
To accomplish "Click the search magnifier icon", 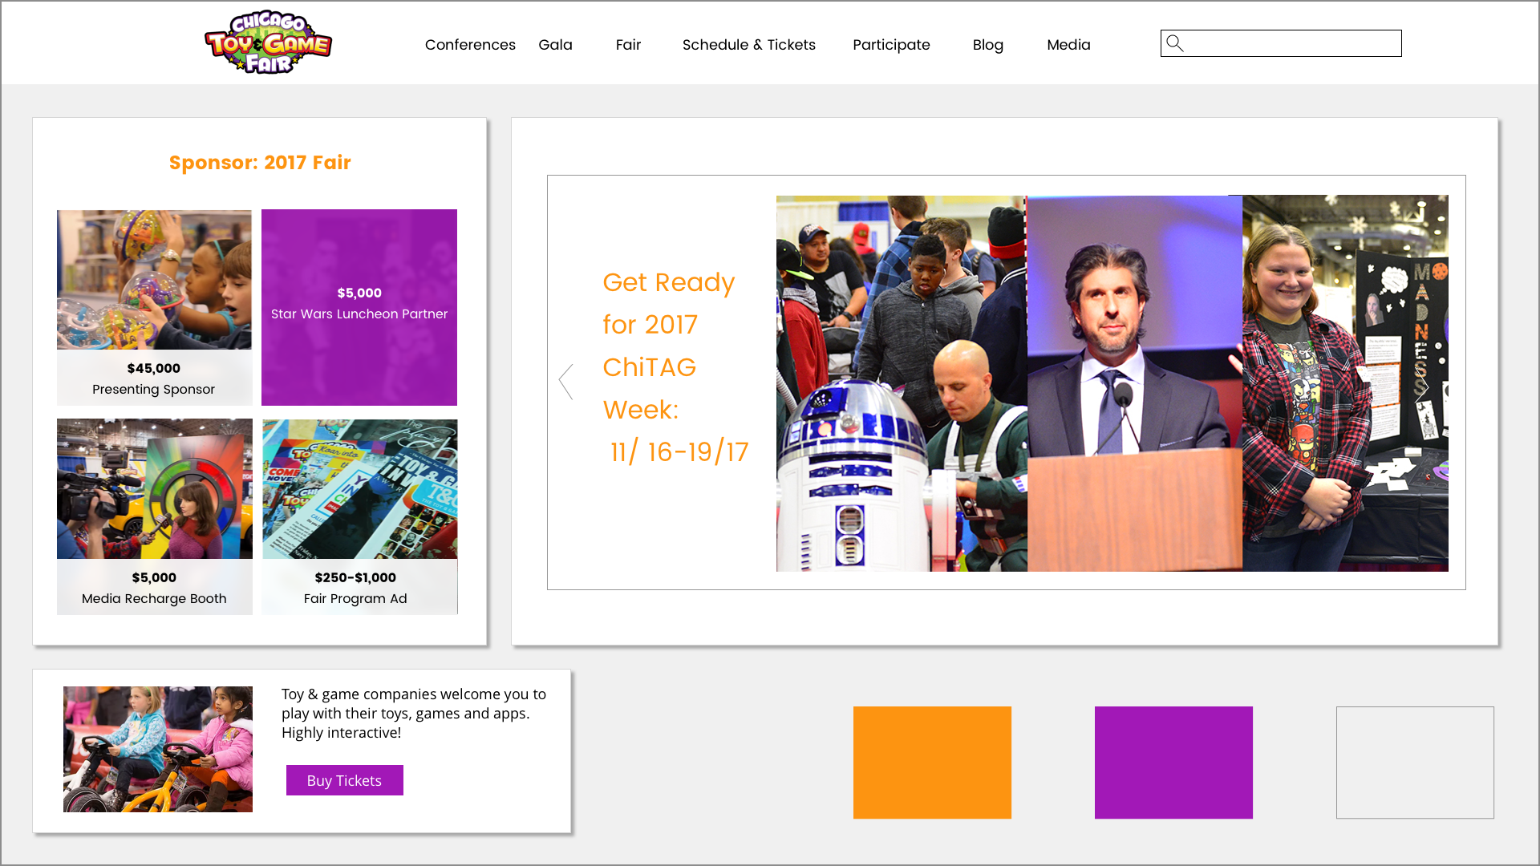I will click(x=1175, y=43).
